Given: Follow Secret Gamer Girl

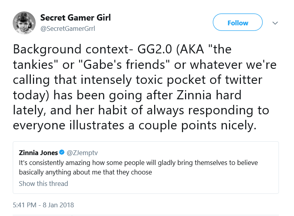Looking at the screenshot, I should [x=238, y=22].
